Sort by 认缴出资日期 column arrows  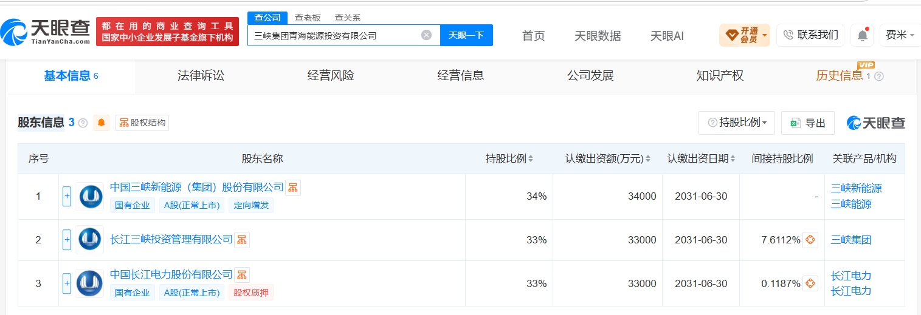[x=733, y=159]
